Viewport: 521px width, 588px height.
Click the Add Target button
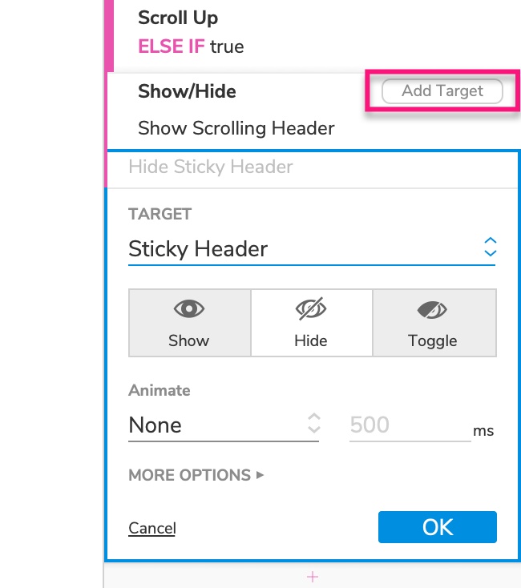coord(442,91)
